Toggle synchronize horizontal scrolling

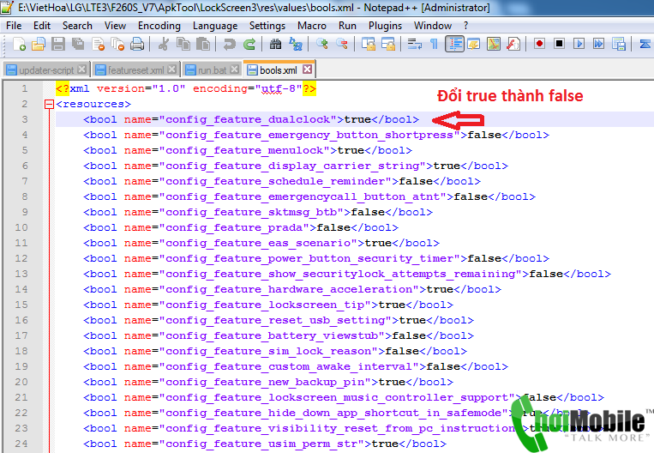(x=388, y=44)
